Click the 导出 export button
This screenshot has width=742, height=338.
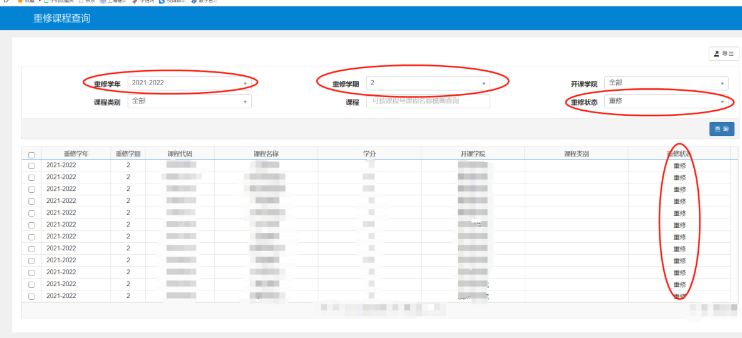(x=723, y=54)
